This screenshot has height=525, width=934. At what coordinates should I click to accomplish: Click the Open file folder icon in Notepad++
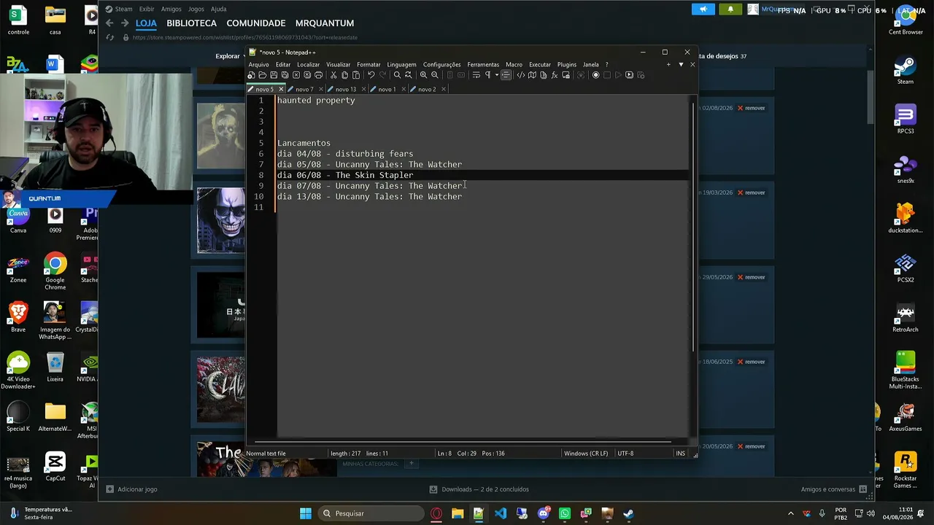pos(262,75)
